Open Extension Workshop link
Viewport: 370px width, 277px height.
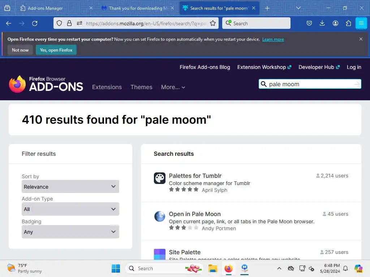(264, 67)
